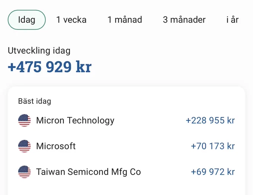Switch to the 1 månad tab
This screenshot has height=195, width=253.
pyautogui.click(x=125, y=20)
